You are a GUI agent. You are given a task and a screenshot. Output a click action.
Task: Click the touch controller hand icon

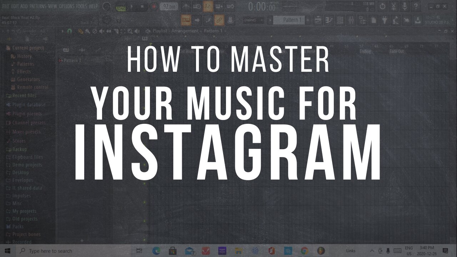click(406, 20)
